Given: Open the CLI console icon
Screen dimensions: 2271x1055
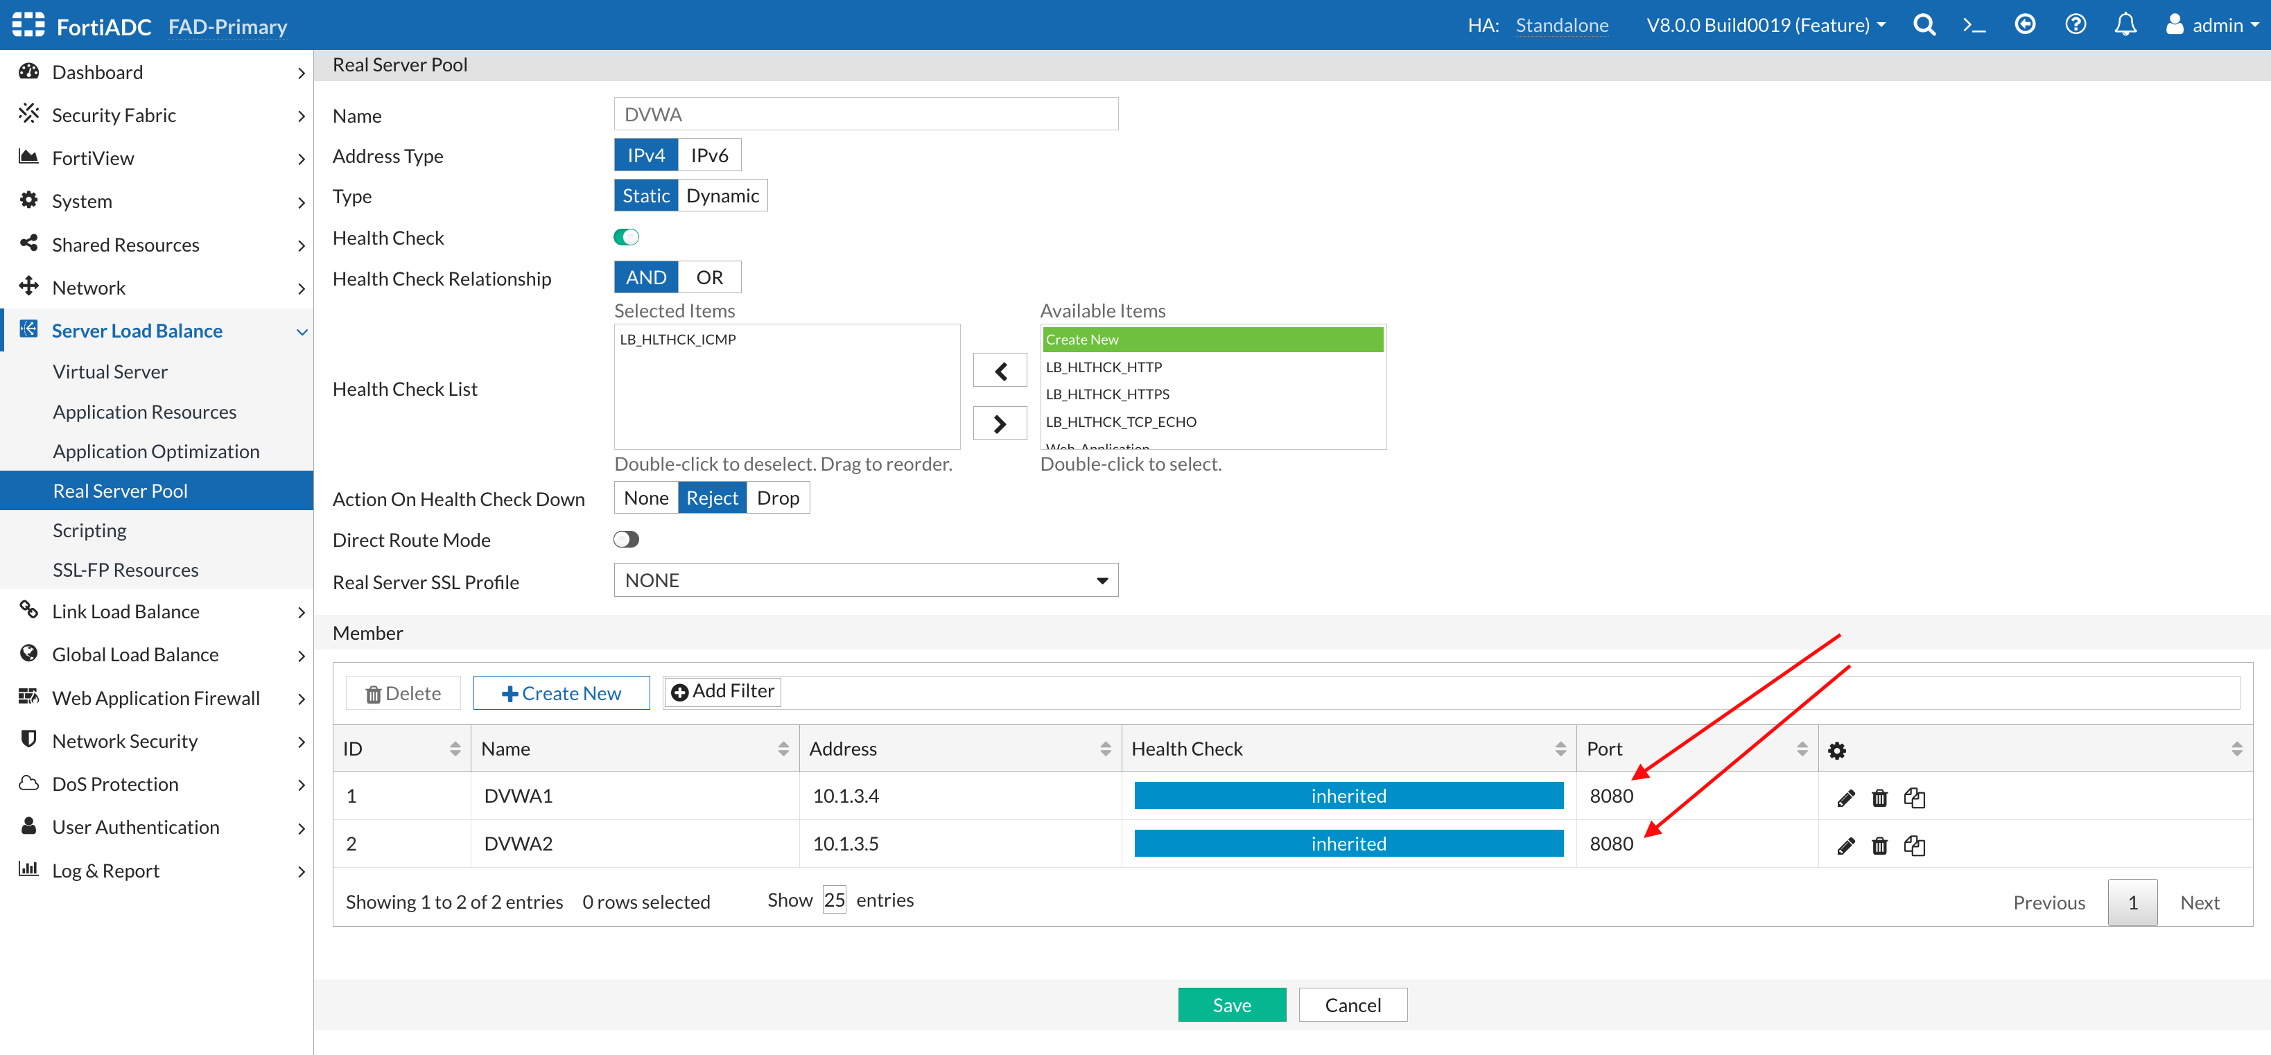Looking at the screenshot, I should coord(1975,25).
